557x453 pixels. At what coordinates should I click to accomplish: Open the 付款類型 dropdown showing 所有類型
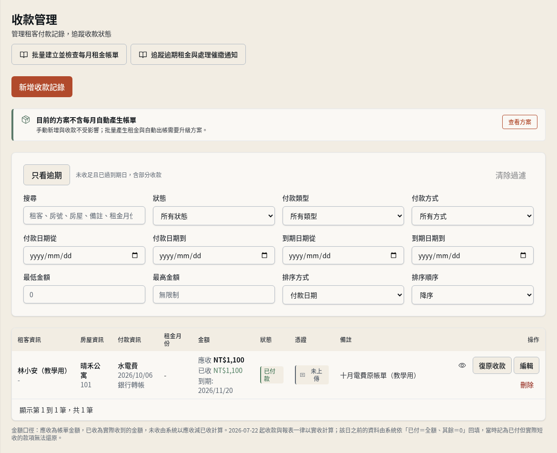pos(343,216)
